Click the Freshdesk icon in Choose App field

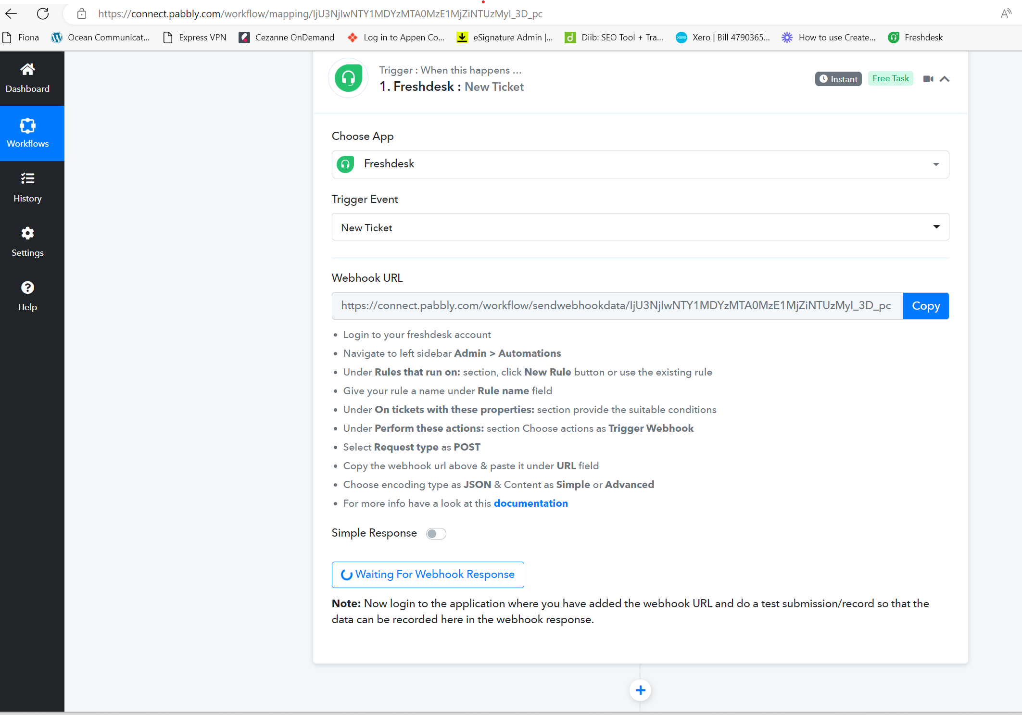pyautogui.click(x=345, y=164)
